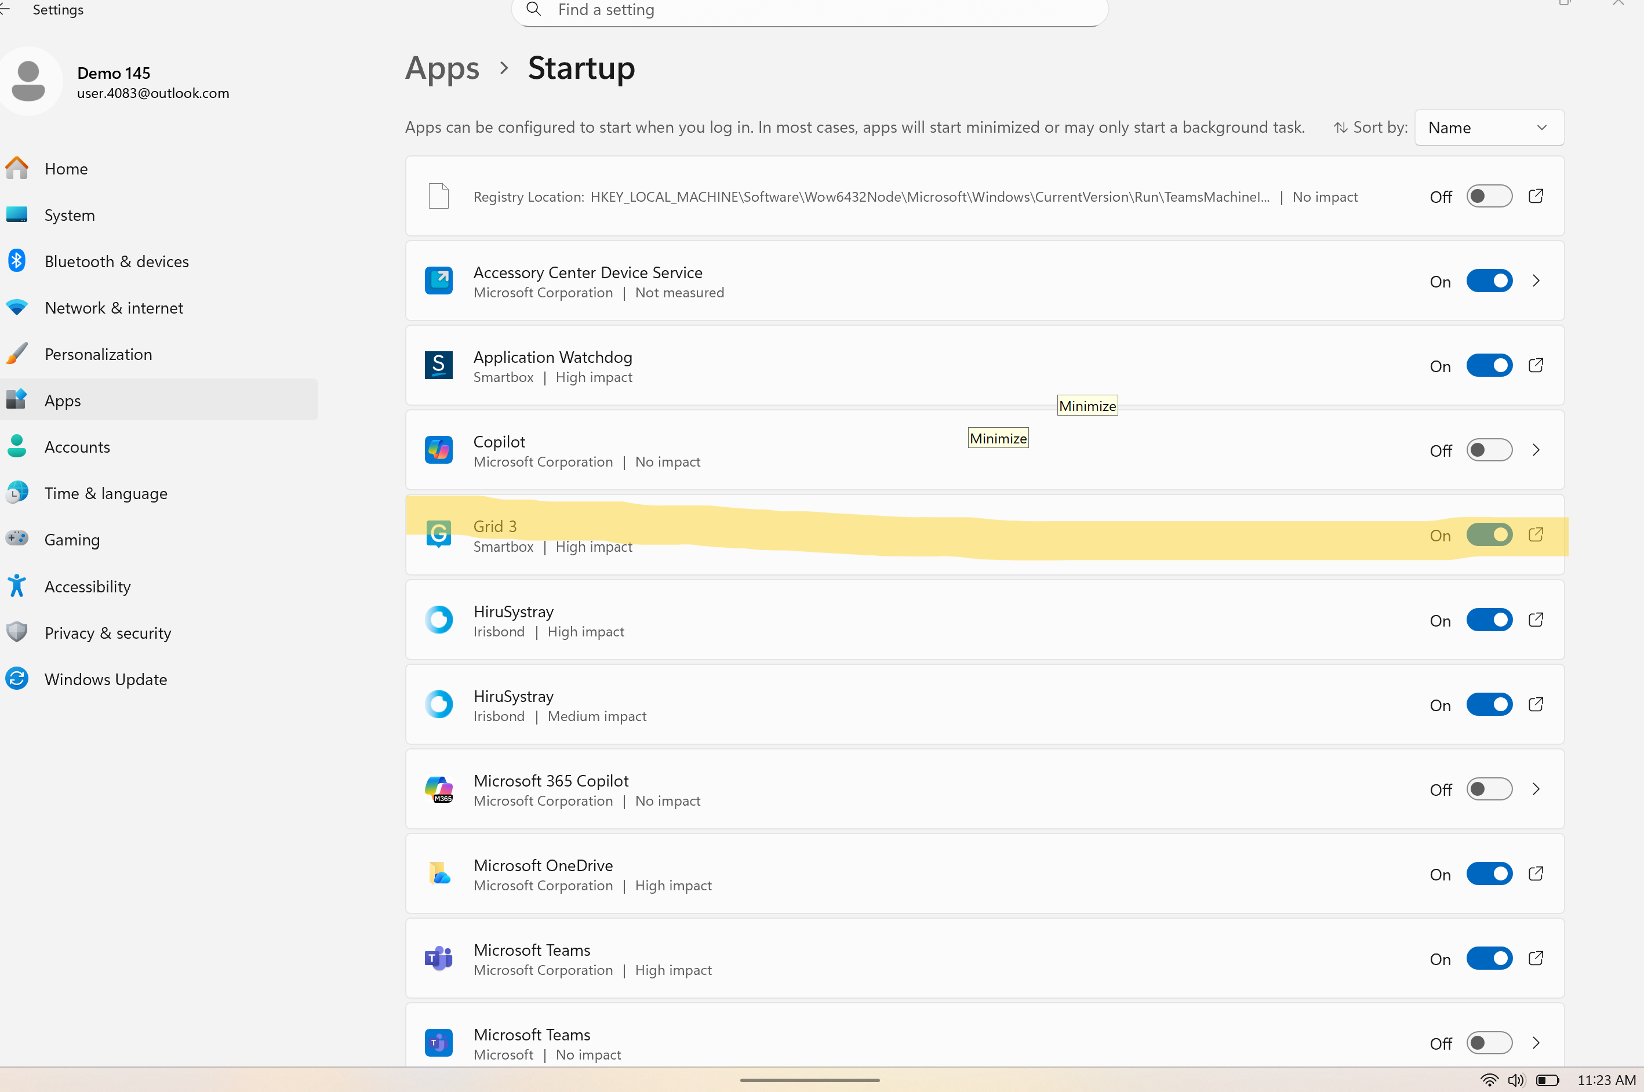
Task: Open external link icon for registry entry
Action: pyautogui.click(x=1536, y=196)
